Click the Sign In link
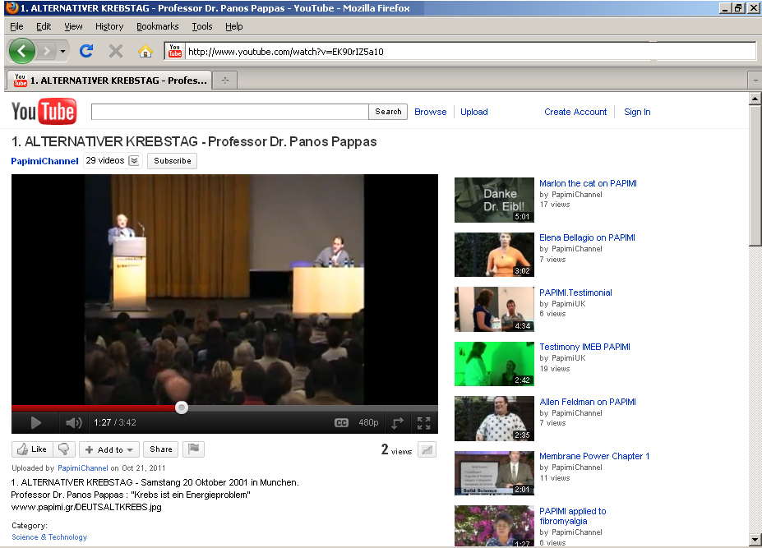762x548 pixels. coord(637,112)
